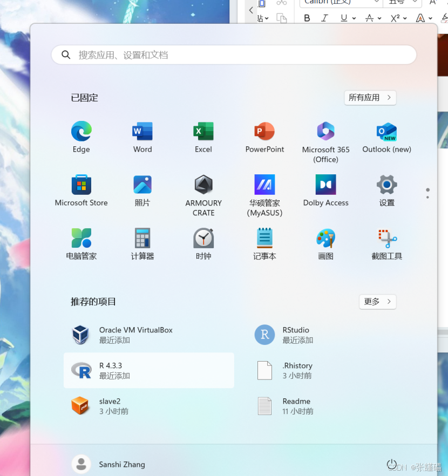448x476 pixels.
Task: Open 华硕管家 (MyASUS) app
Action: (264, 195)
